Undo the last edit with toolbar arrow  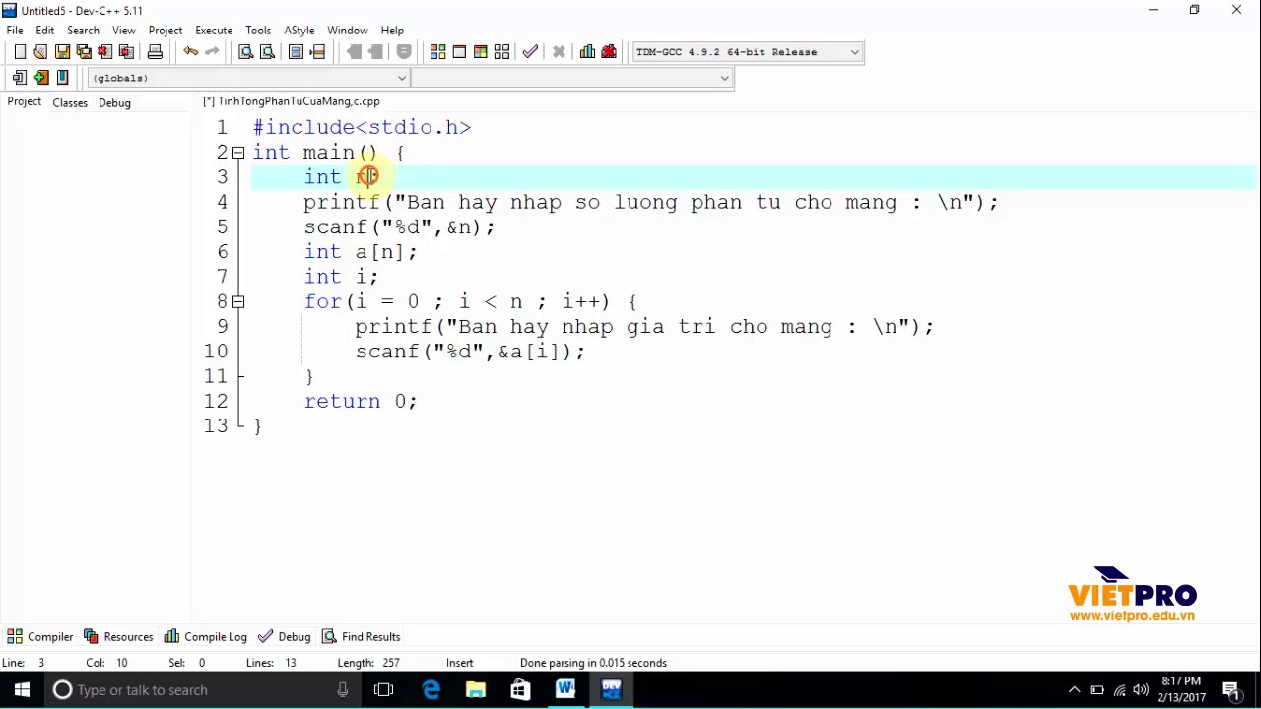pos(190,52)
